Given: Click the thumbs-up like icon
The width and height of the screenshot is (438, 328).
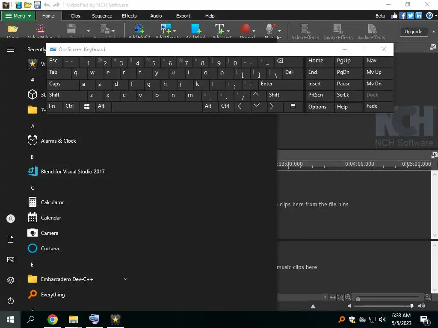Looking at the screenshot, I should (394, 16).
